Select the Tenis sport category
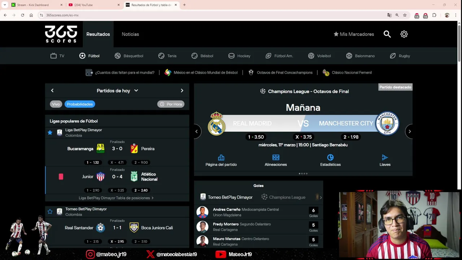 click(167, 56)
